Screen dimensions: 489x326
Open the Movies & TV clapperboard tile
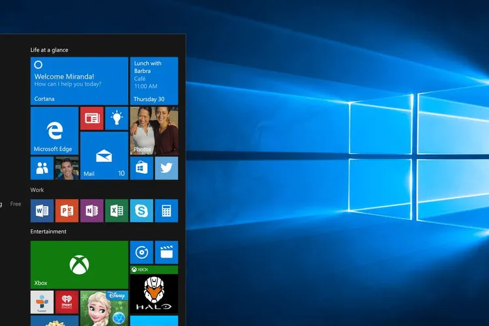(166, 252)
